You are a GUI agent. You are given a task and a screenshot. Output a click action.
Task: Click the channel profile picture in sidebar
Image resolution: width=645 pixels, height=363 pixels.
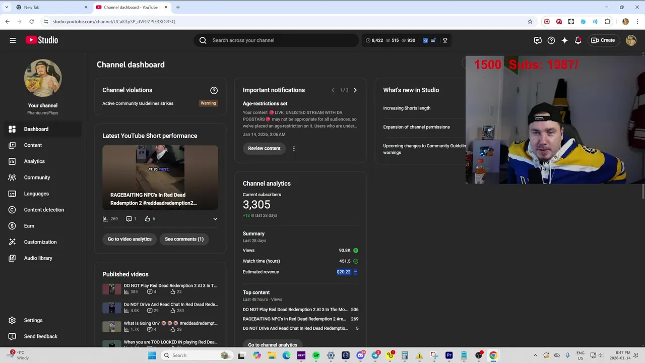tap(43, 78)
